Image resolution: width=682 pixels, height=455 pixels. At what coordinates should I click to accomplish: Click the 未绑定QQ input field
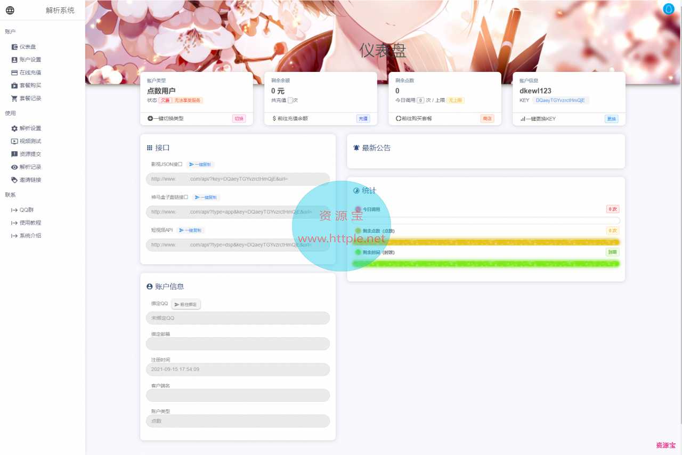click(x=238, y=318)
